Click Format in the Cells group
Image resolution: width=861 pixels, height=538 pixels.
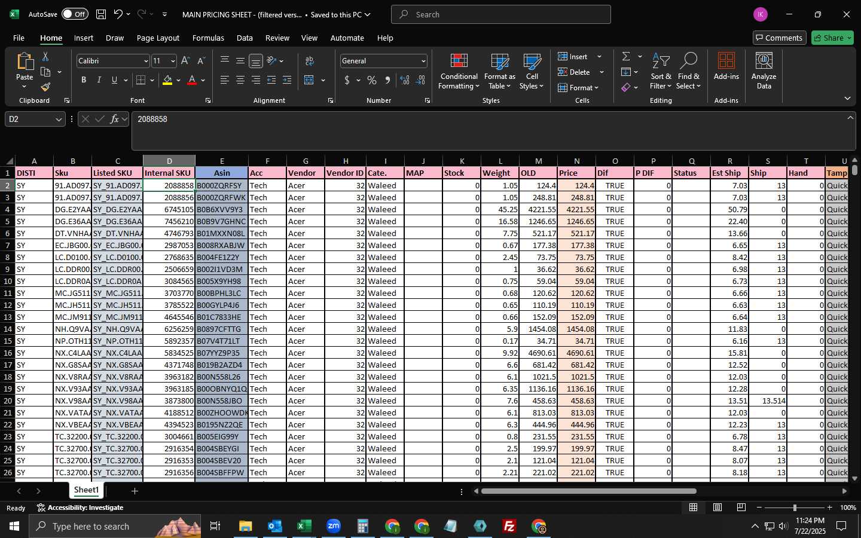pyautogui.click(x=578, y=87)
